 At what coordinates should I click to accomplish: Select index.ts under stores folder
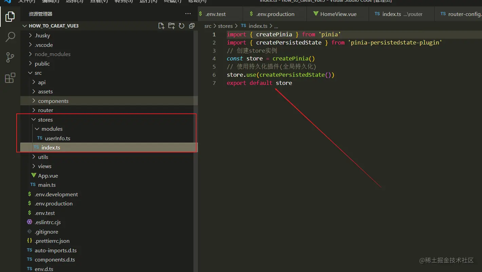coord(109,147)
